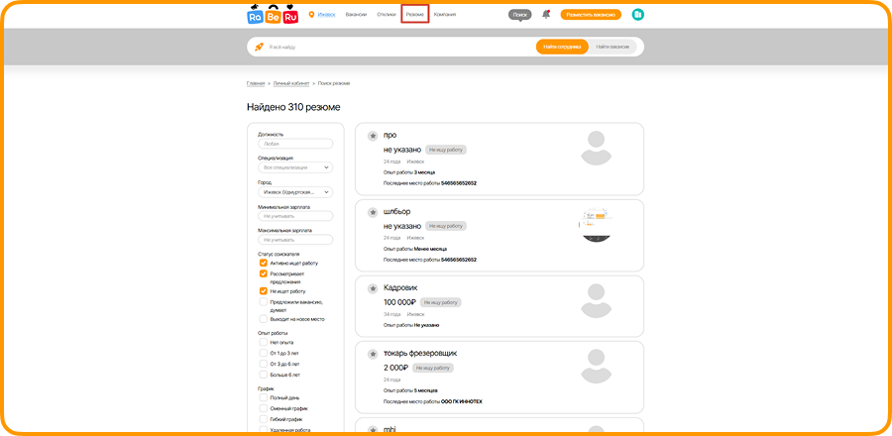Star the "токарь фрезеровщик" resume
892x436 pixels.
372,354
